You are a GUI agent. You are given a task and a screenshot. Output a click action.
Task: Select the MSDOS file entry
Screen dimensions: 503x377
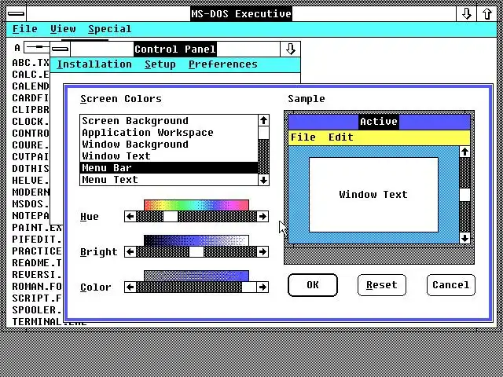click(31, 204)
